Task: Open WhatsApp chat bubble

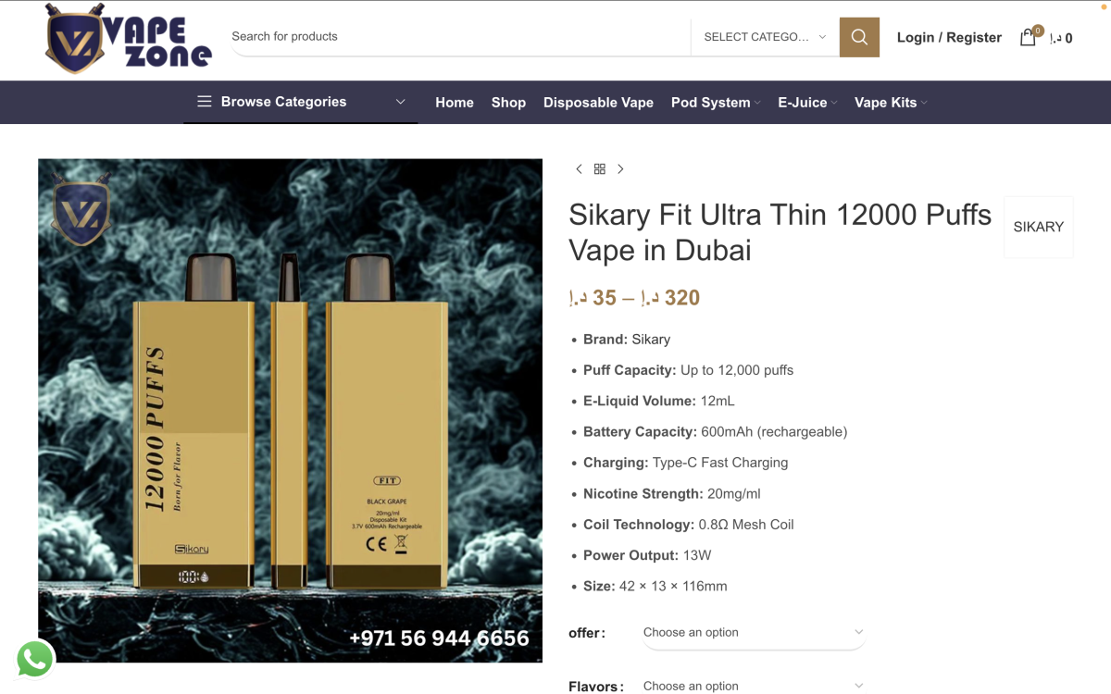Action: pos(35,660)
